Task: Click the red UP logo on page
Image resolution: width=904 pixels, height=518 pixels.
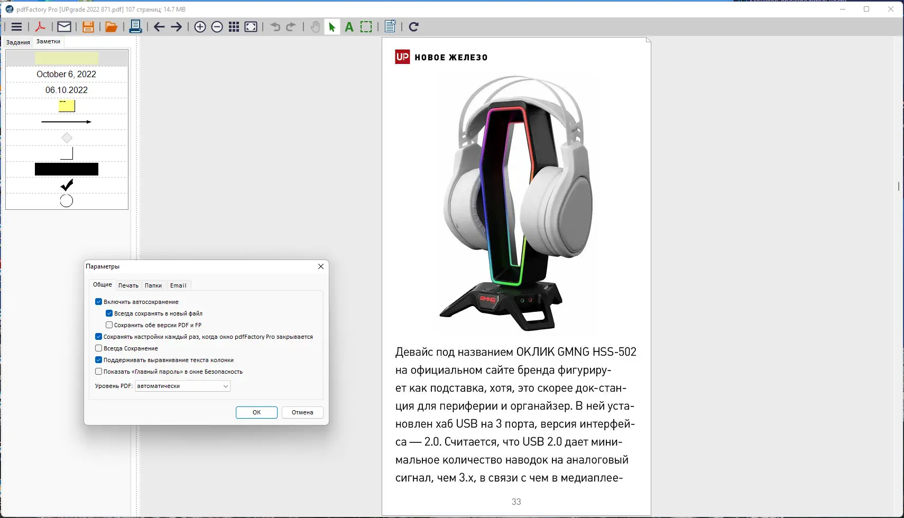Action: (x=402, y=57)
